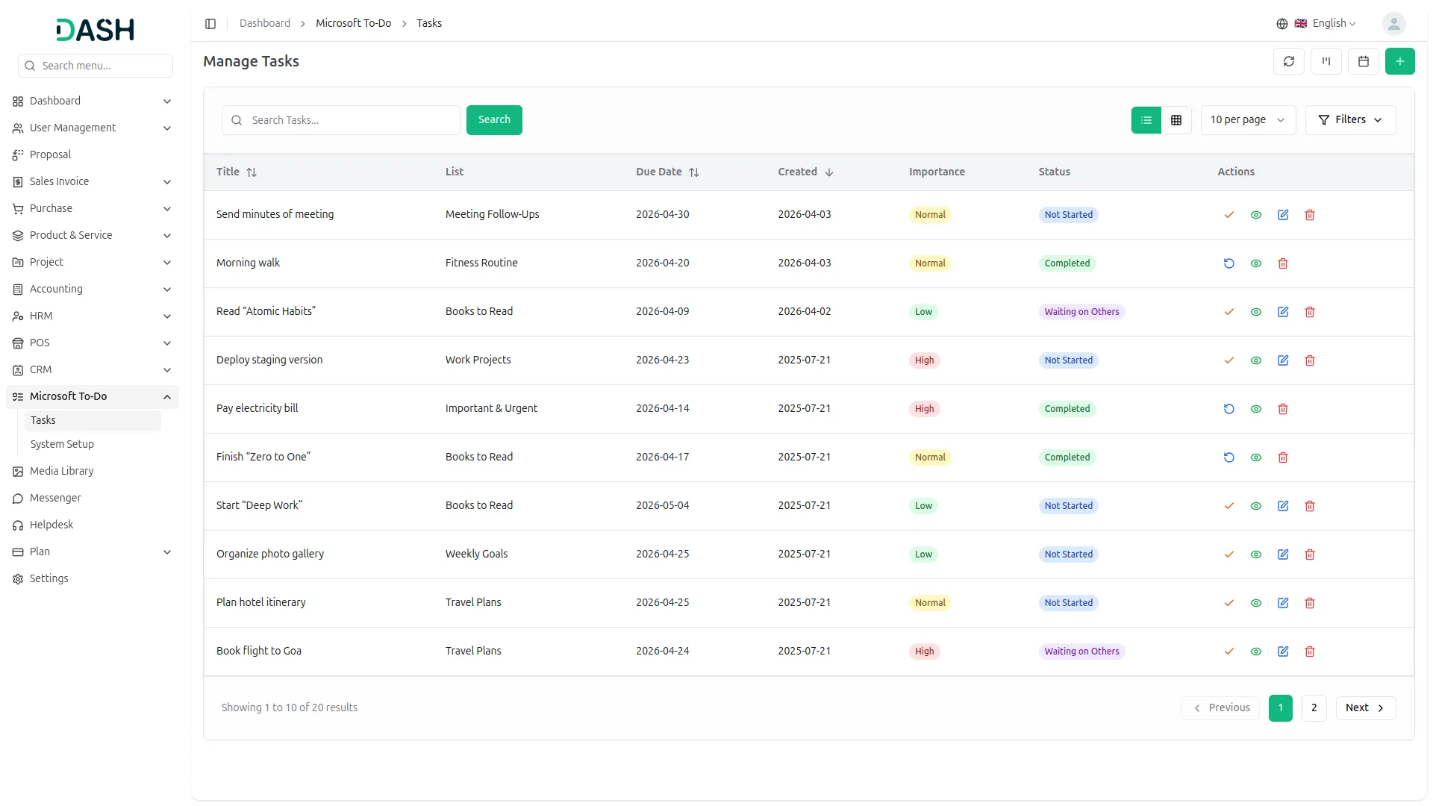Expand the Filters dropdown
The image size is (1433, 806).
[1349, 120]
